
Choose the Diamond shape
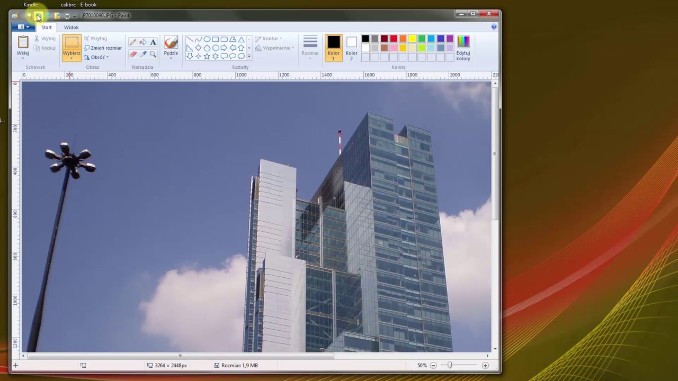pyautogui.click(x=198, y=48)
